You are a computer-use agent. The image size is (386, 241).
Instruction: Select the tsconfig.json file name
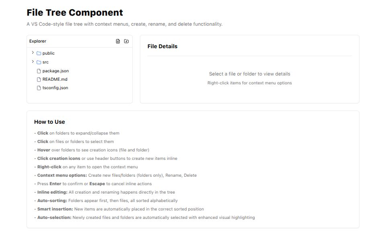pos(55,88)
